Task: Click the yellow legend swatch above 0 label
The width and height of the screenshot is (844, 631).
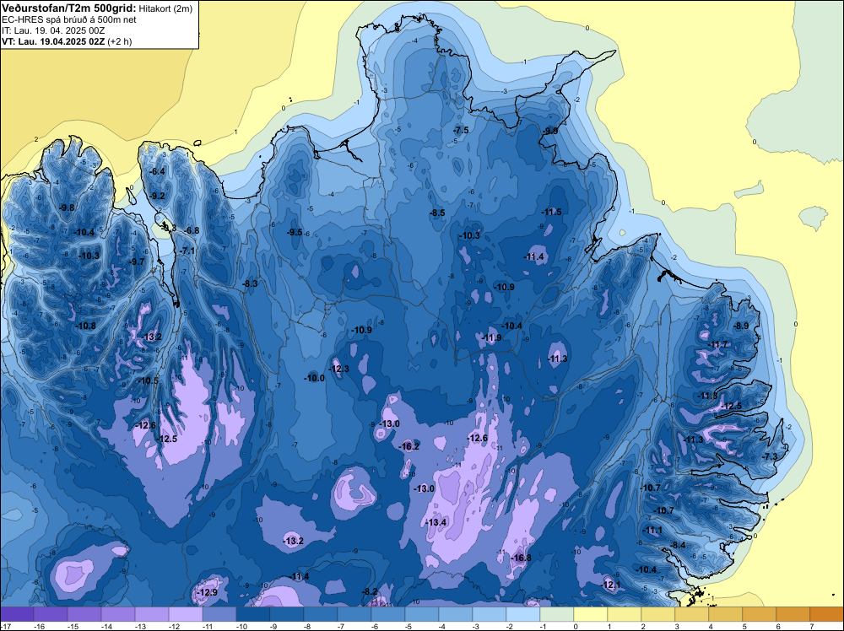Action: [x=591, y=614]
